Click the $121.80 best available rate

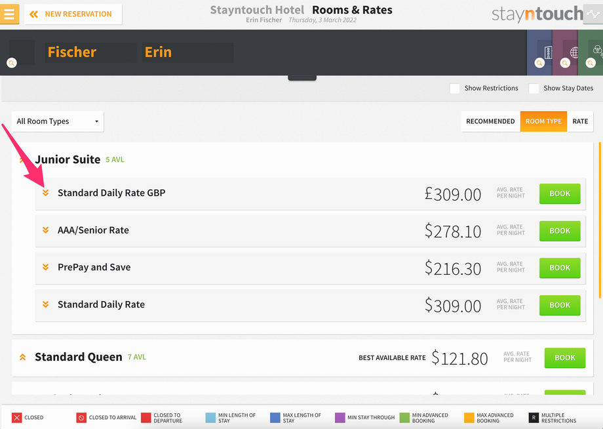pyautogui.click(x=459, y=358)
